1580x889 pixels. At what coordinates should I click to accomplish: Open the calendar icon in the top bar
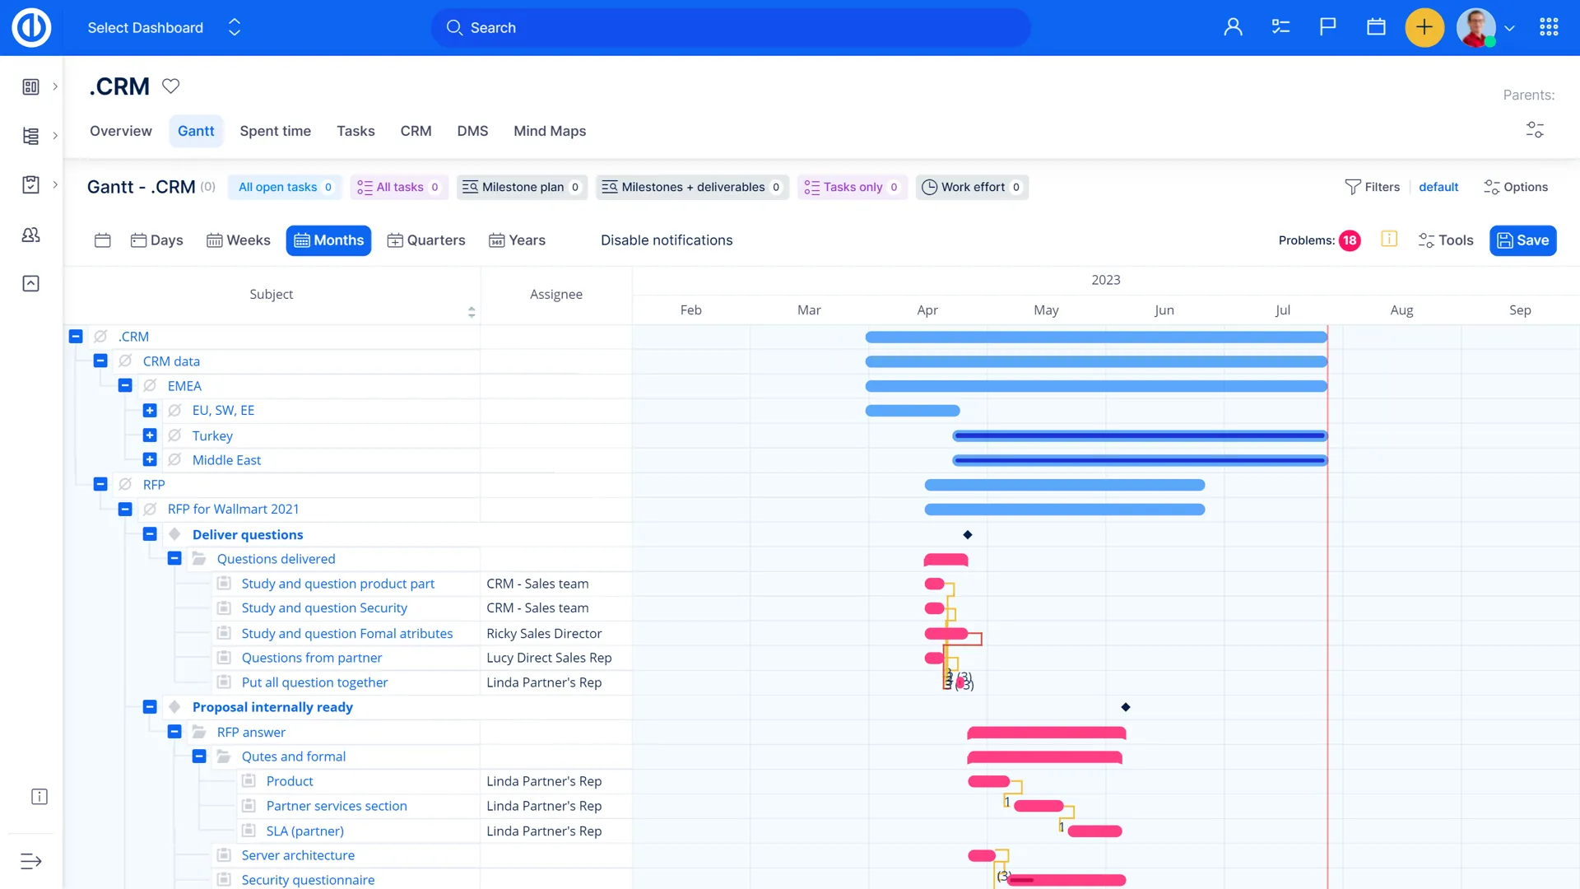tap(1376, 27)
